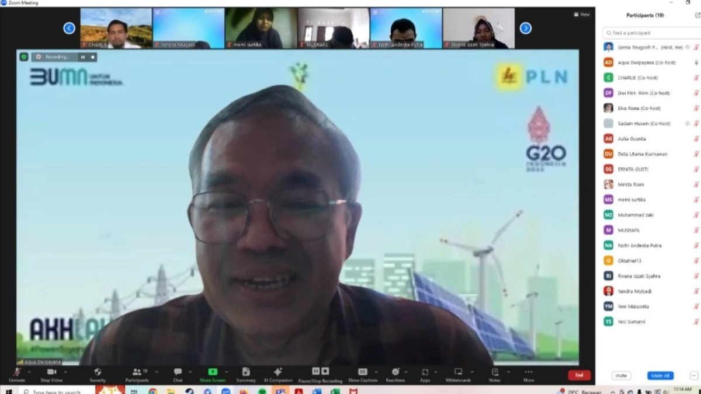Toggle Stop Video in the toolbar
This screenshot has width=701, height=394.
pos(51,375)
